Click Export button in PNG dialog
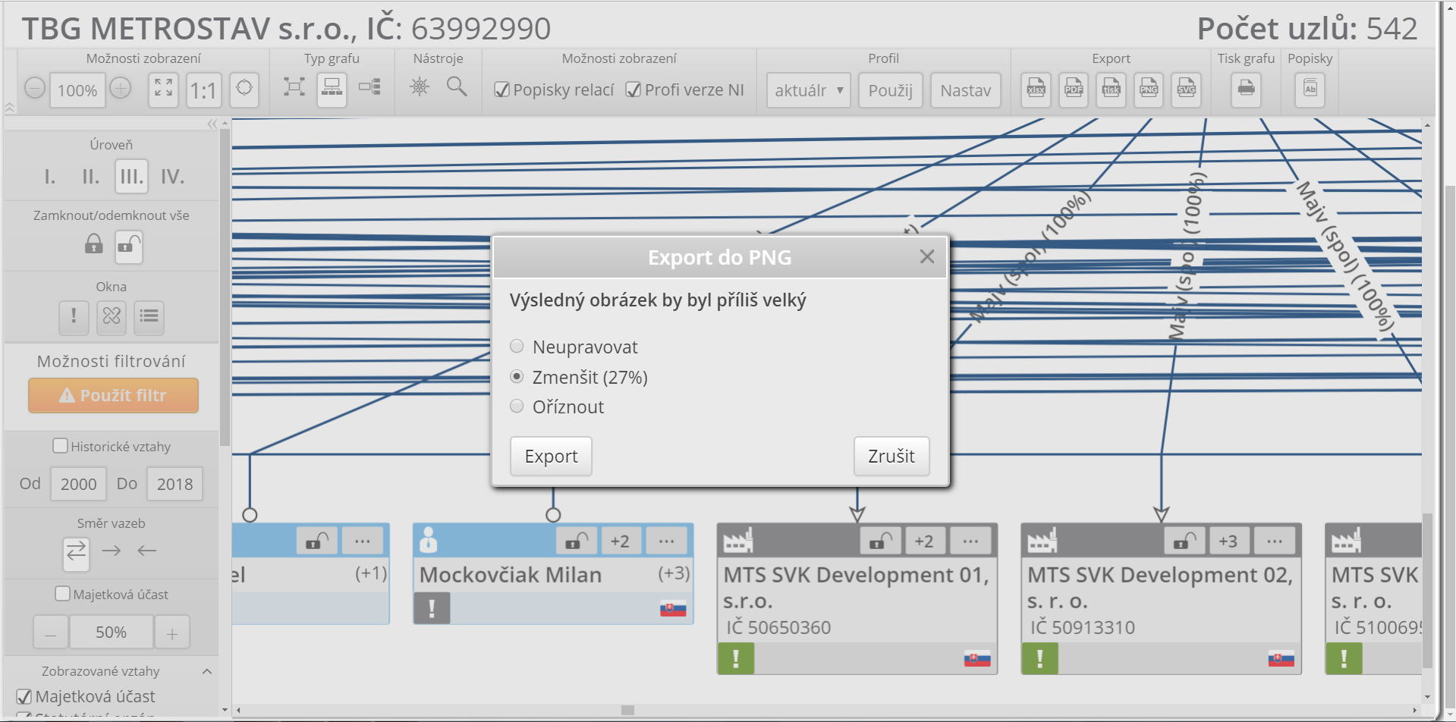Image resolution: width=1456 pixels, height=722 pixels. (x=551, y=457)
